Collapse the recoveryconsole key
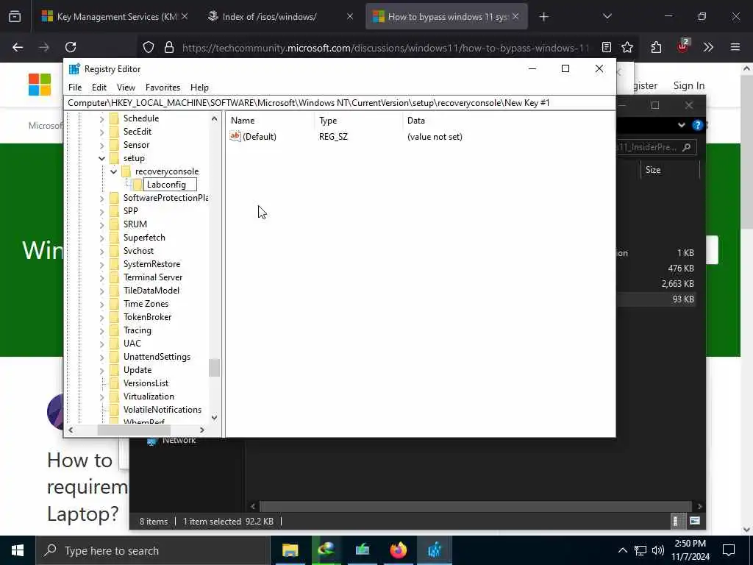Viewport: 753px width, 565px height. [x=113, y=171]
